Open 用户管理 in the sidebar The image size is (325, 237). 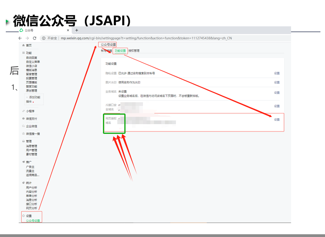coord(31,150)
